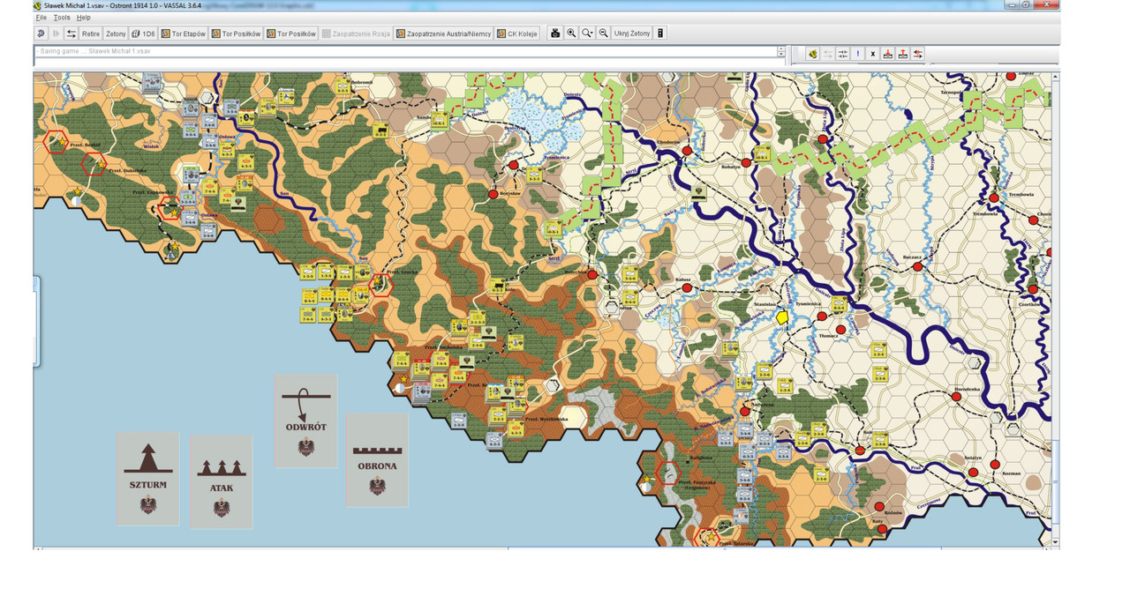The image size is (1130, 611).
Task: Click the Retire button
Action: point(91,34)
